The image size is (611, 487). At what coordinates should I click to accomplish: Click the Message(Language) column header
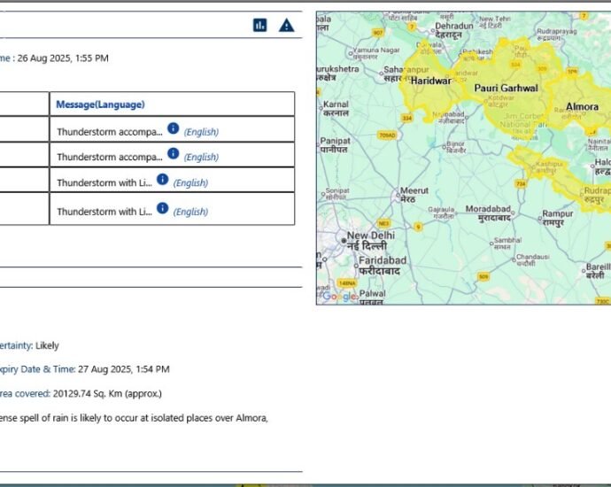tap(100, 104)
